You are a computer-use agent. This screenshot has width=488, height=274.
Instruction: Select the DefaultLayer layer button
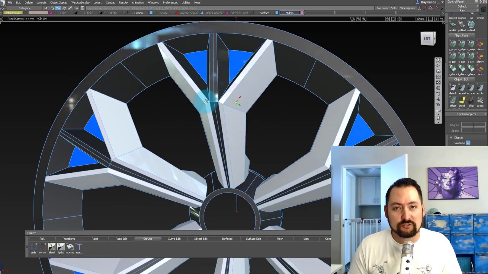pyautogui.click(x=13, y=13)
